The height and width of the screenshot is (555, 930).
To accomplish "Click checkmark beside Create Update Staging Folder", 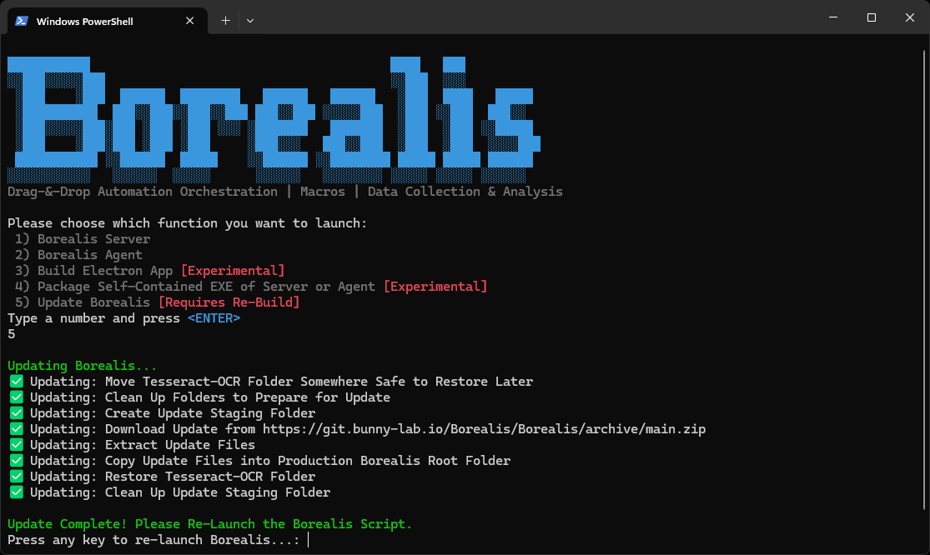I will 16,412.
